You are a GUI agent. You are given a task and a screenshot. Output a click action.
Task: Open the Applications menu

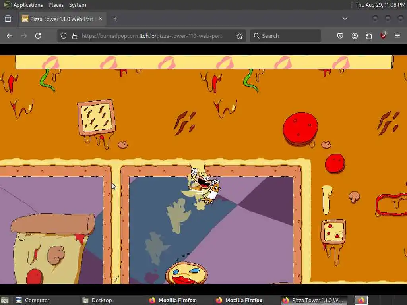point(28,5)
